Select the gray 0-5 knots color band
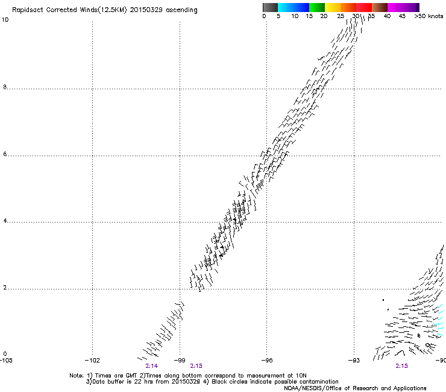Viewport: 446px width, 392px height. coord(270,7)
